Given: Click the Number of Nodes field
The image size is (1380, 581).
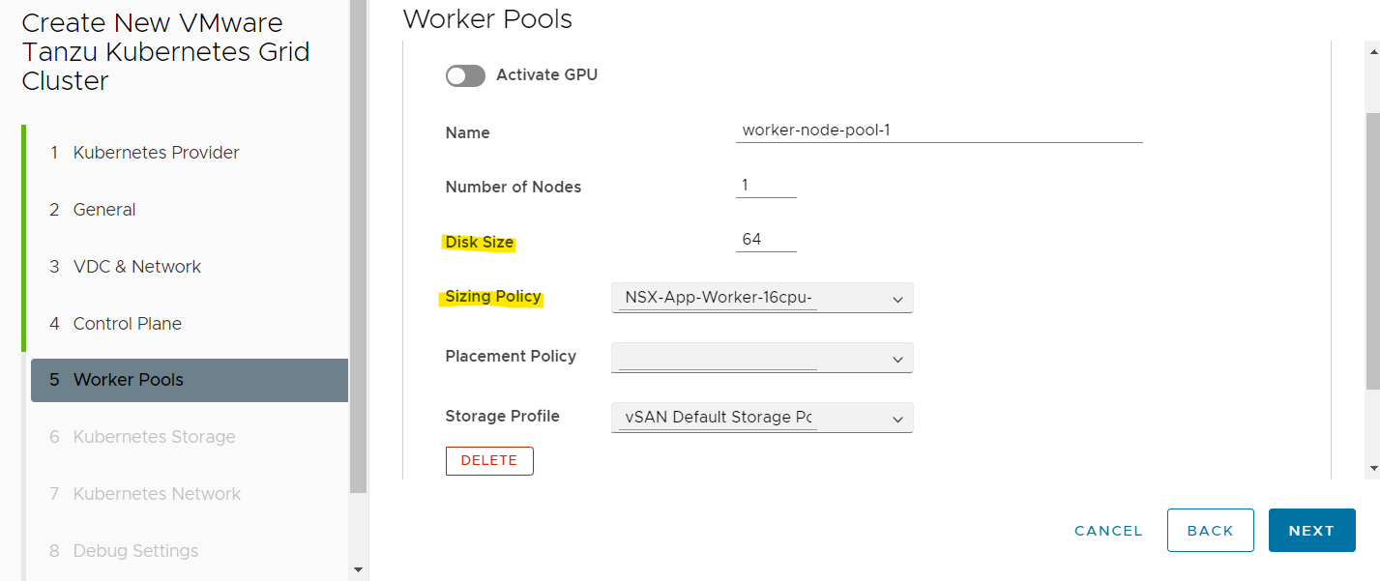Looking at the screenshot, I should tap(766, 186).
